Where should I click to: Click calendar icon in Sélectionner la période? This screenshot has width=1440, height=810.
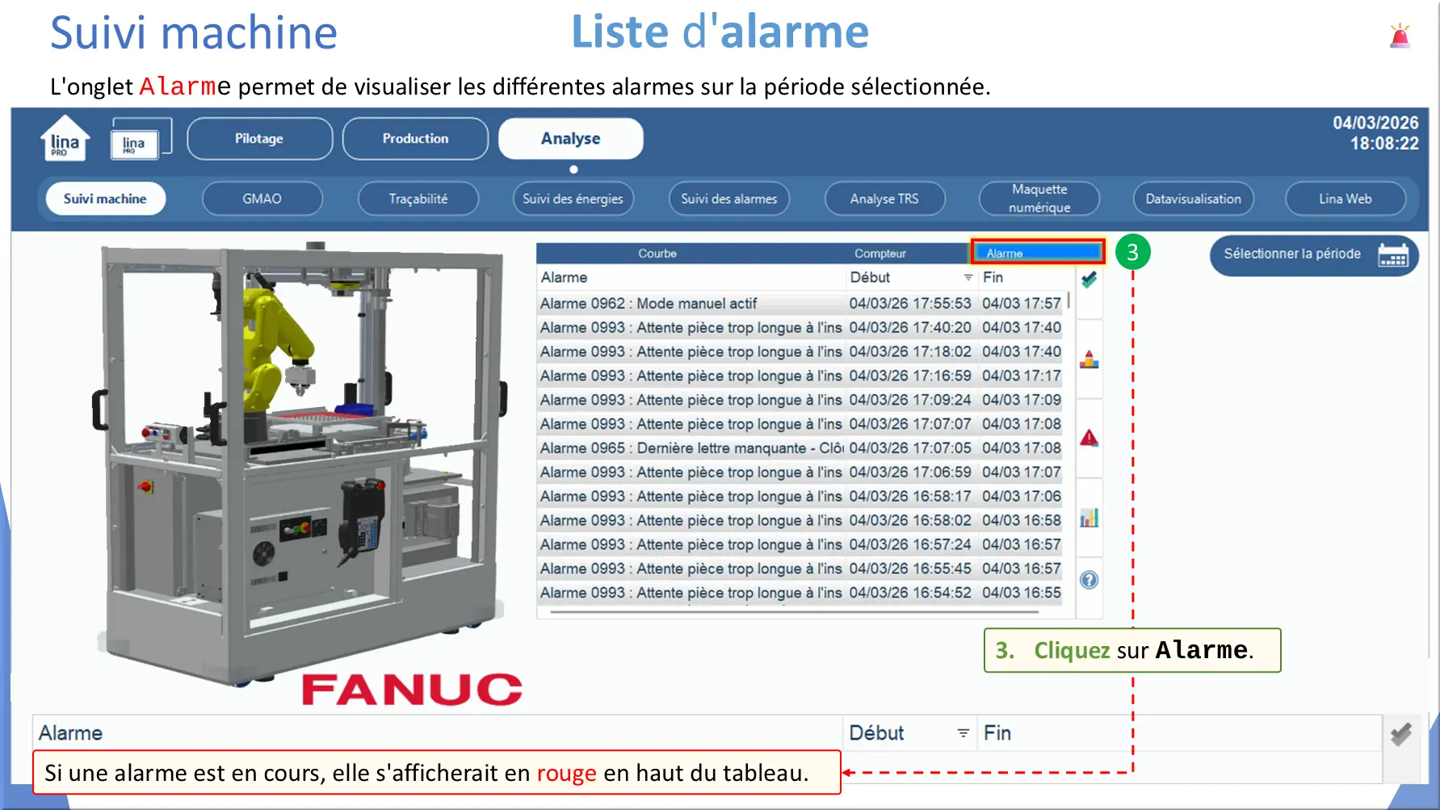[x=1393, y=255]
